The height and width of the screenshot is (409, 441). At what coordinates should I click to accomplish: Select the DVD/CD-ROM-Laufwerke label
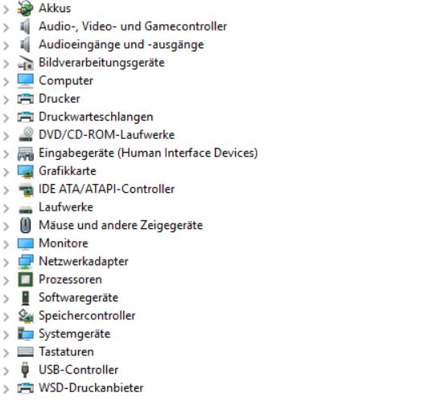pos(106,135)
